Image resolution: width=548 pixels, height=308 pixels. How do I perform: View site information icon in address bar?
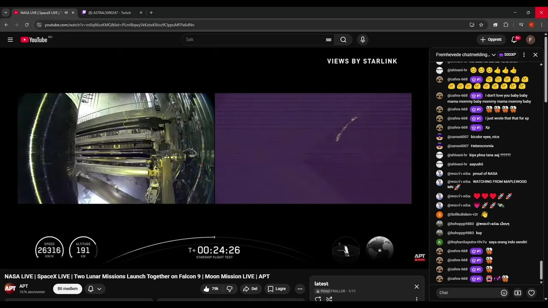(39, 25)
